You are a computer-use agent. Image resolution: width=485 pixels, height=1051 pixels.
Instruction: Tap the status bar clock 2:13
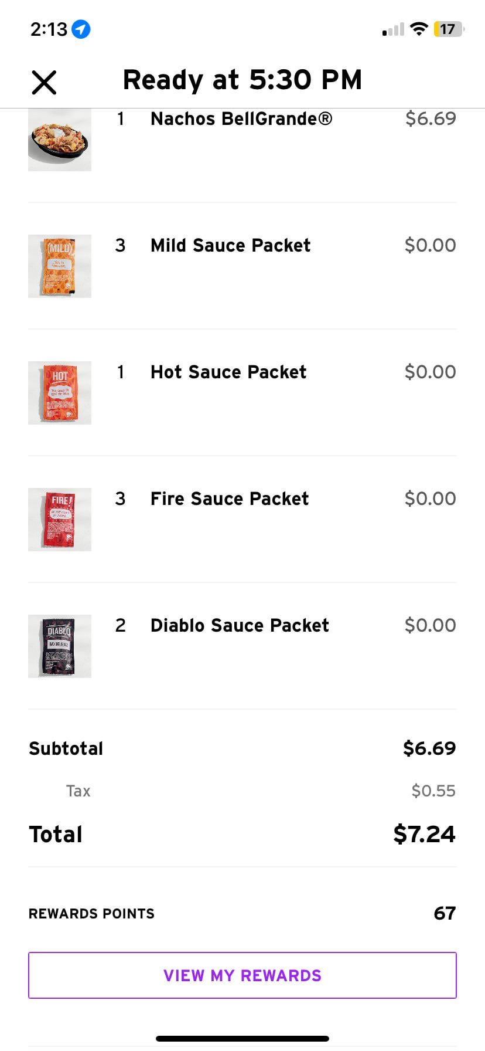tap(49, 29)
